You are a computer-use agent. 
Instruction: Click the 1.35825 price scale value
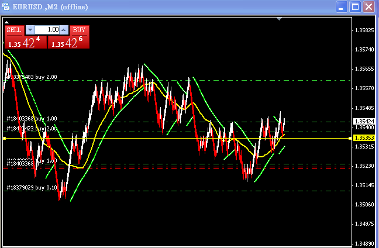click(364, 30)
